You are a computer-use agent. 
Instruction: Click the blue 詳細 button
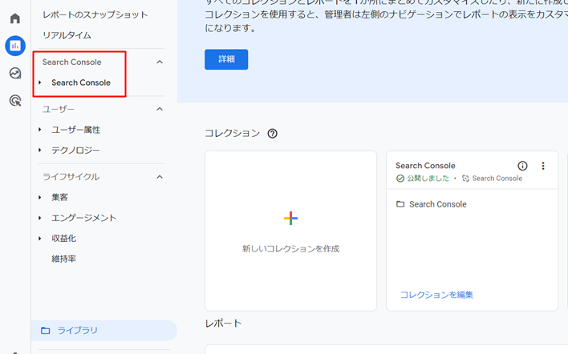pos(226,59)
